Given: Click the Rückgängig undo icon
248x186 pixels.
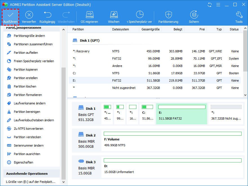Looking at the screenshot, I should (47, 15).
